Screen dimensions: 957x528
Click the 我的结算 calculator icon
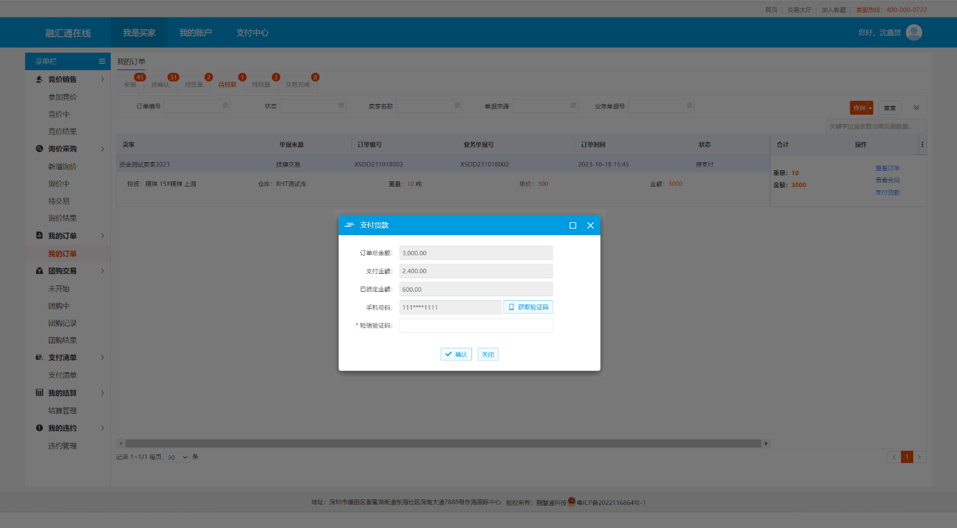[x=39, y=393]
